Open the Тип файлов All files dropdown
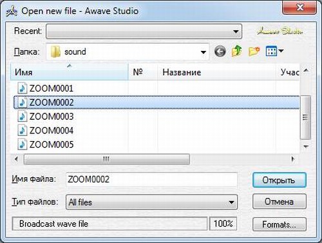The image size is (322, 243). pos(151,202)
